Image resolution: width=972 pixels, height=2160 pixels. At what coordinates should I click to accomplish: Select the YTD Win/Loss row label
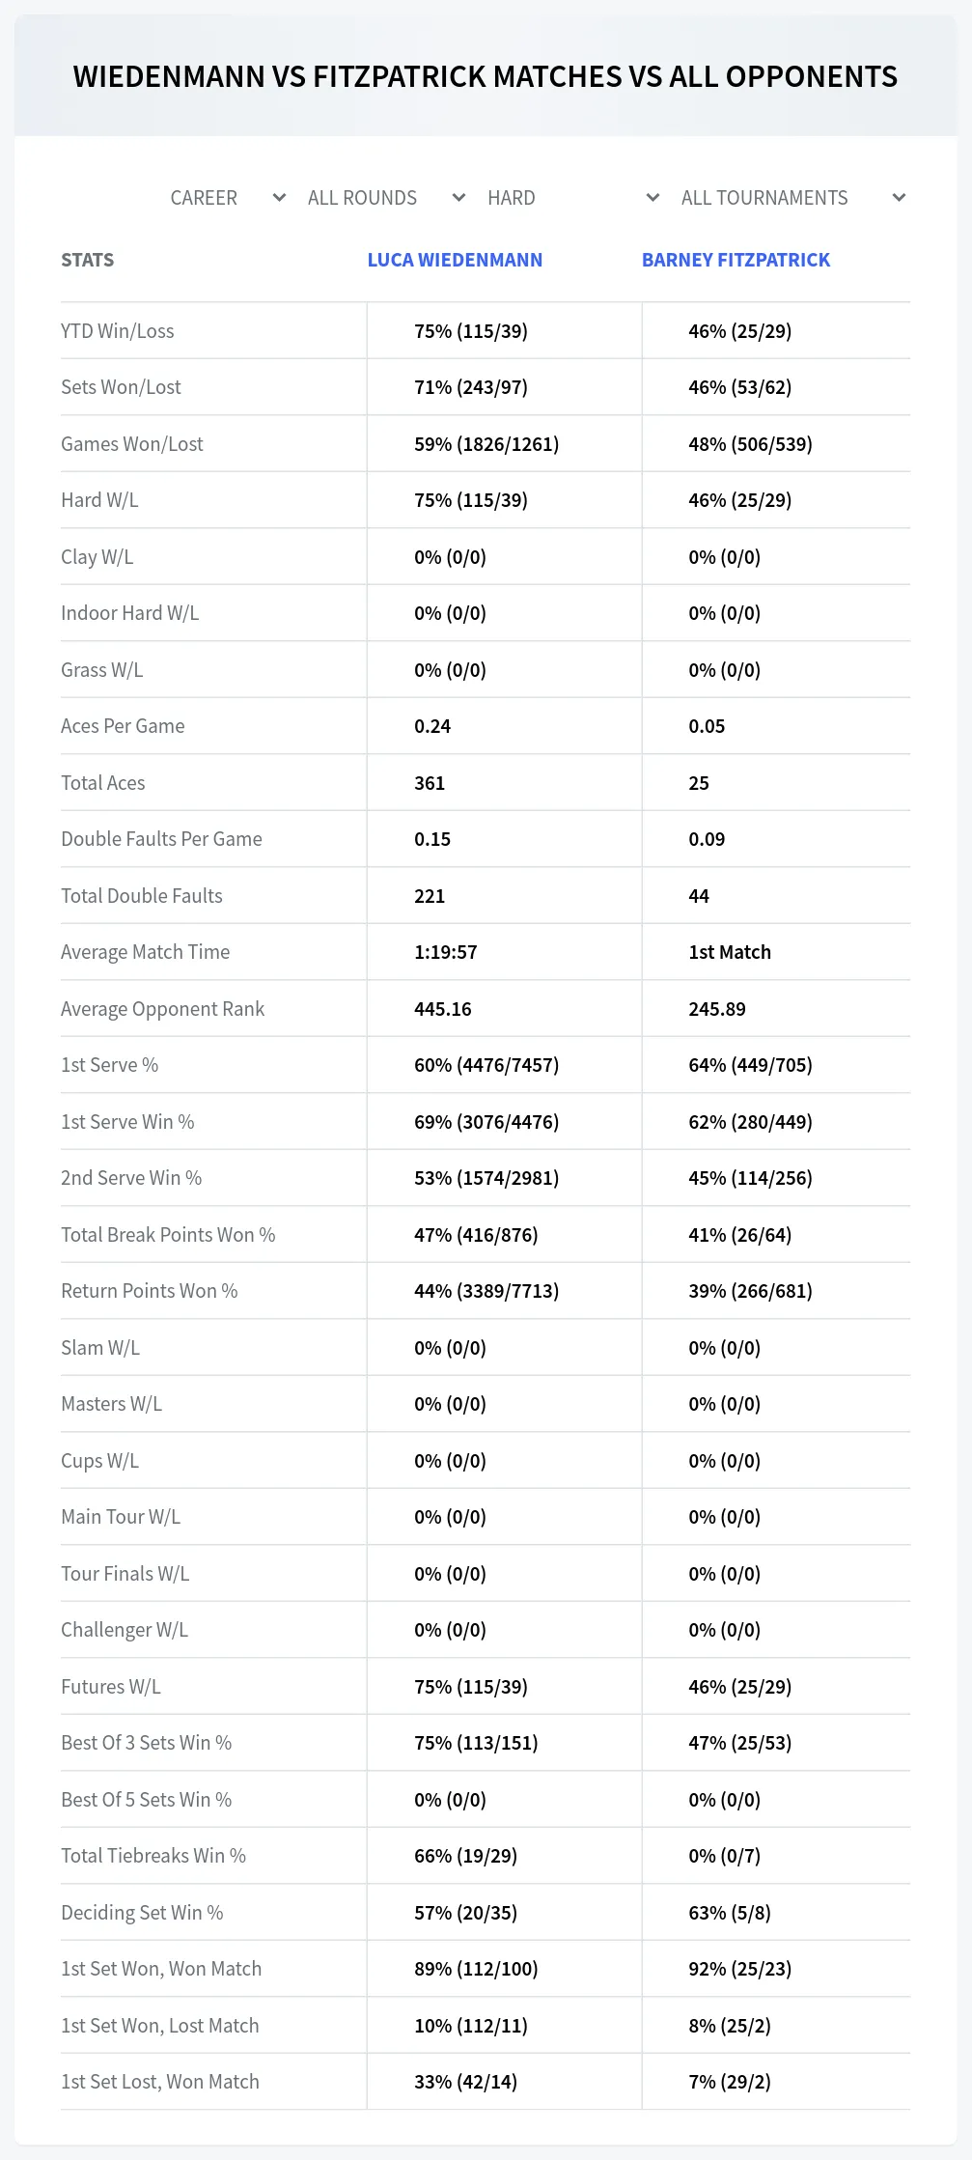click(118, 331)
